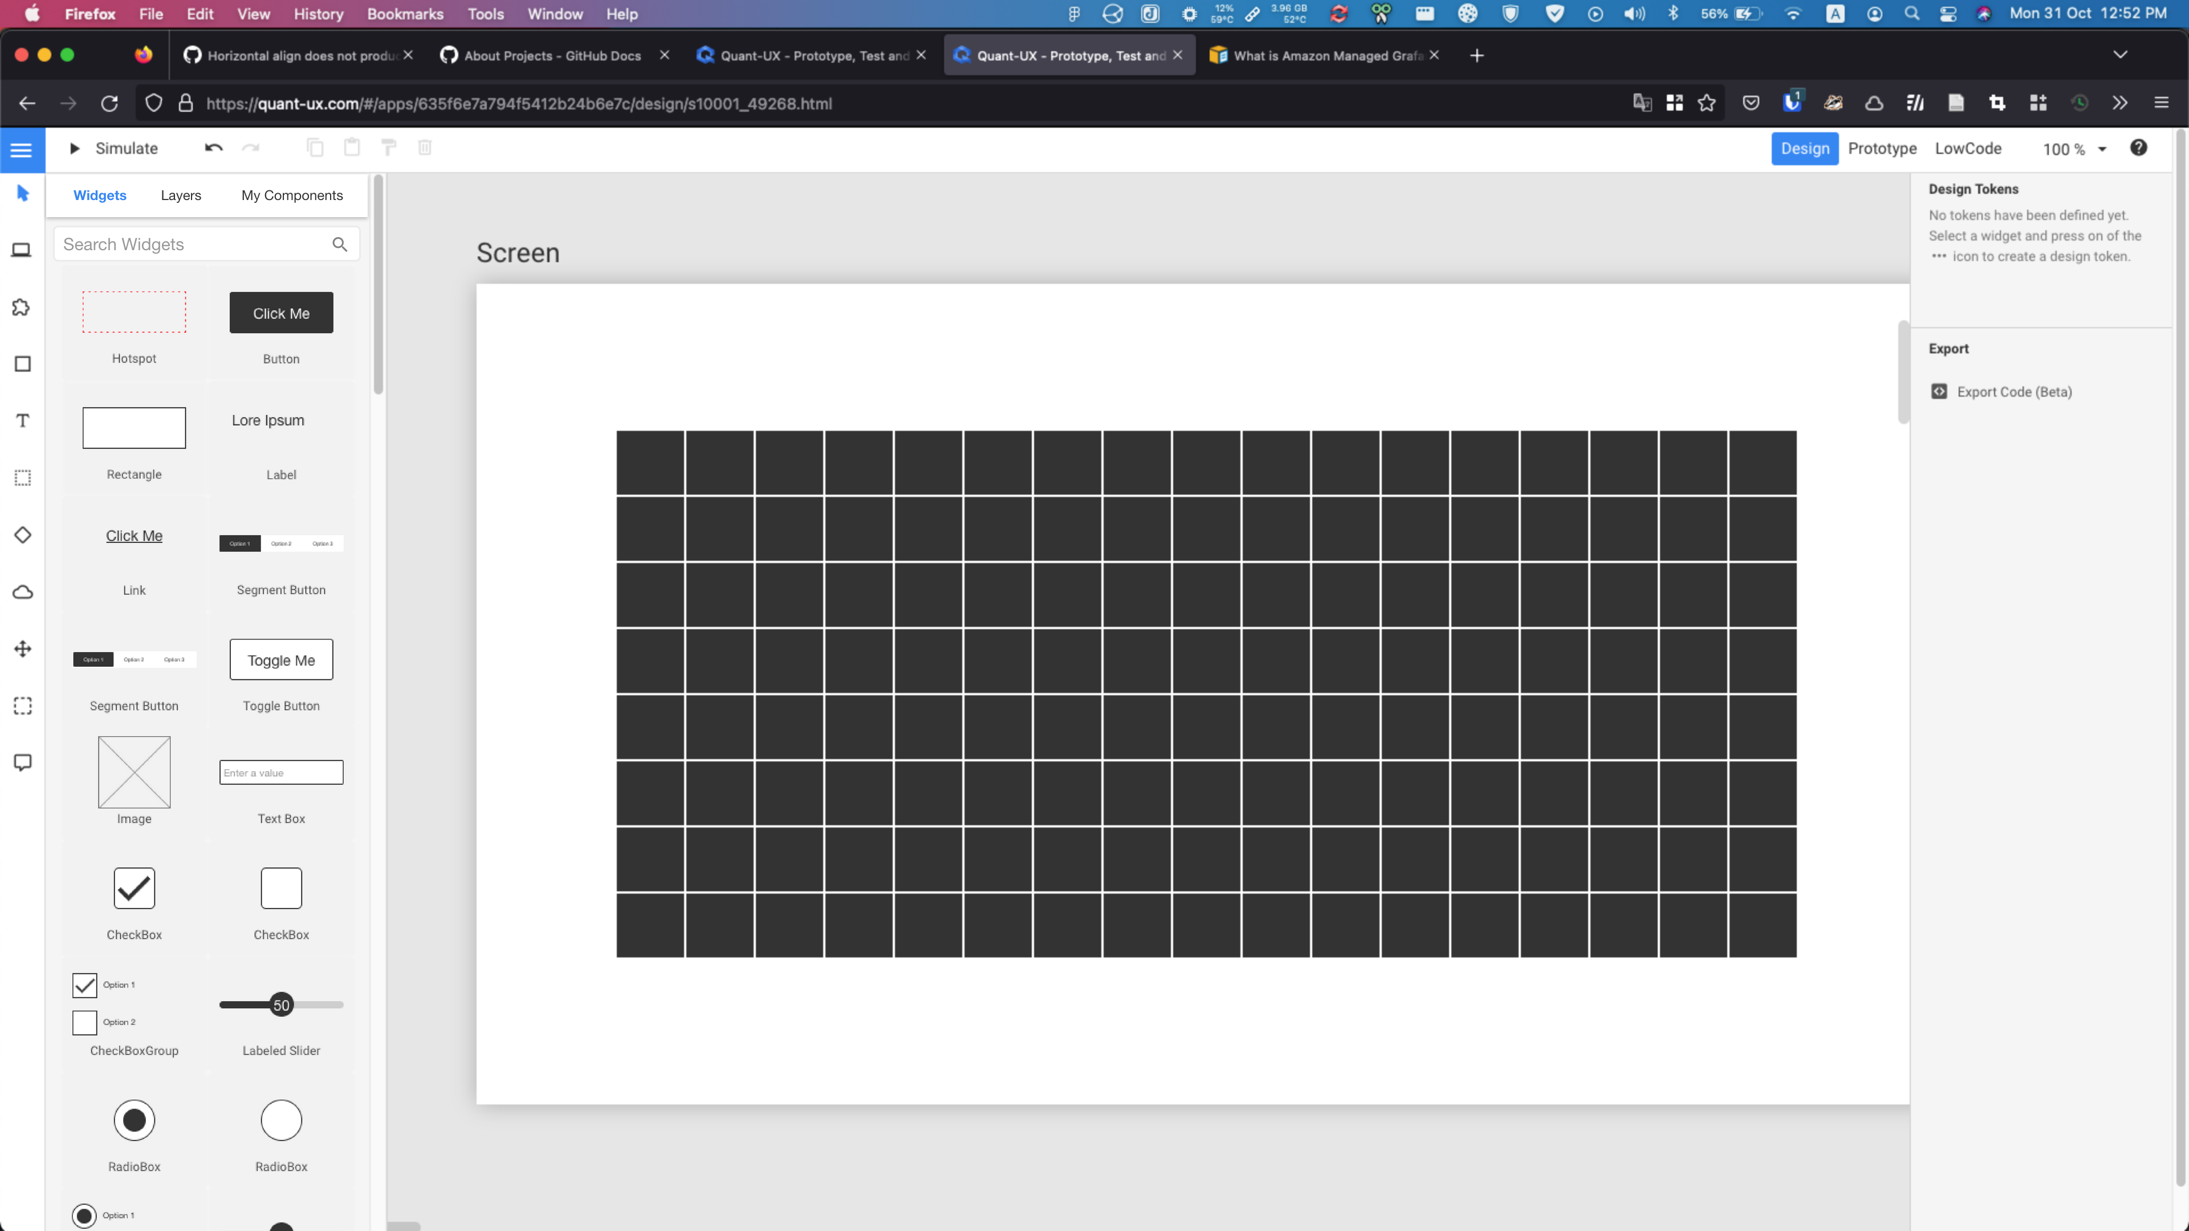Screen dimensions: 2189x1231
Task: Open the help question mark icon
Action: pos(2139,147)
